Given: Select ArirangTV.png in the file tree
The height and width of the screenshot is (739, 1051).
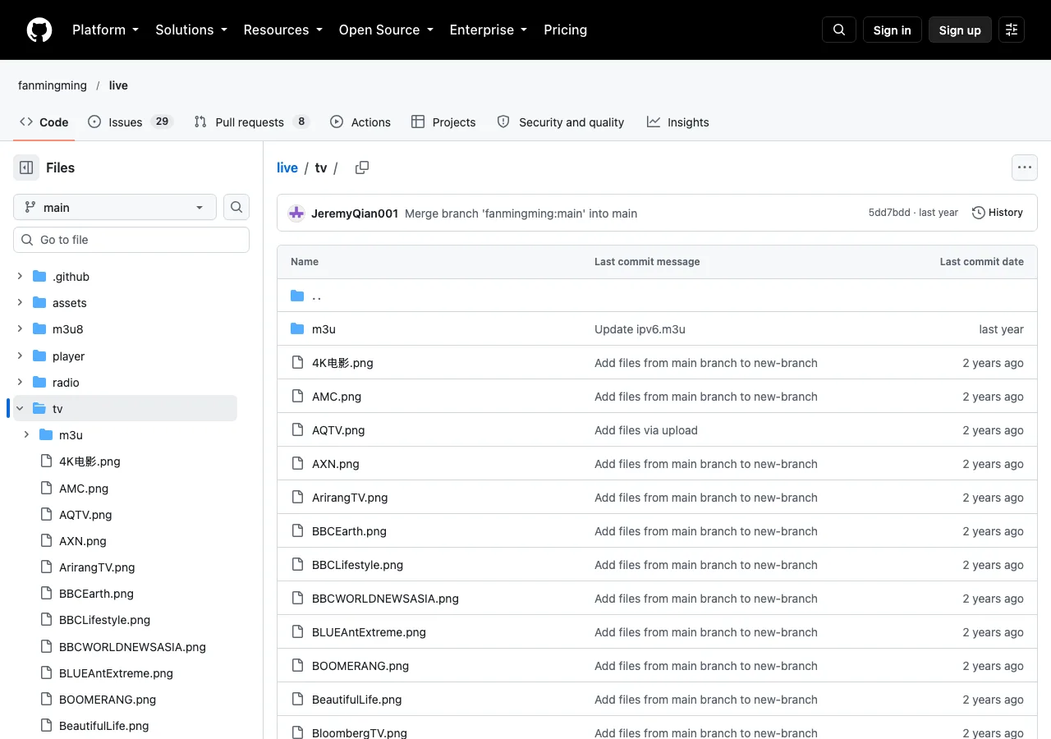Looking at the screenshot, I should pos(97,567).
